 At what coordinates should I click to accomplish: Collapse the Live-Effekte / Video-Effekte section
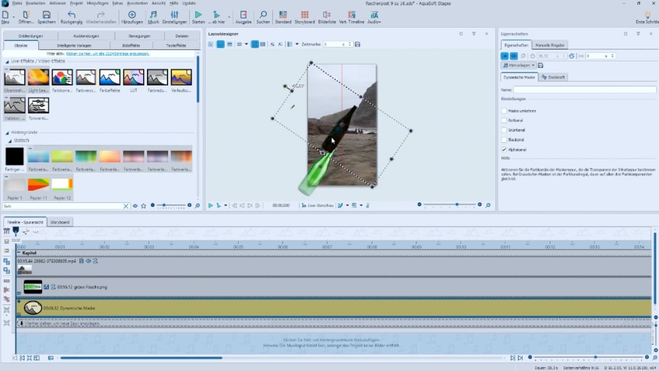pos(8,61)
